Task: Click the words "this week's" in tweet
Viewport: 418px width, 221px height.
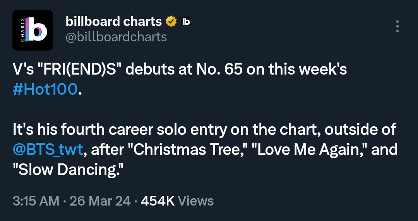Action: point(307,70)
